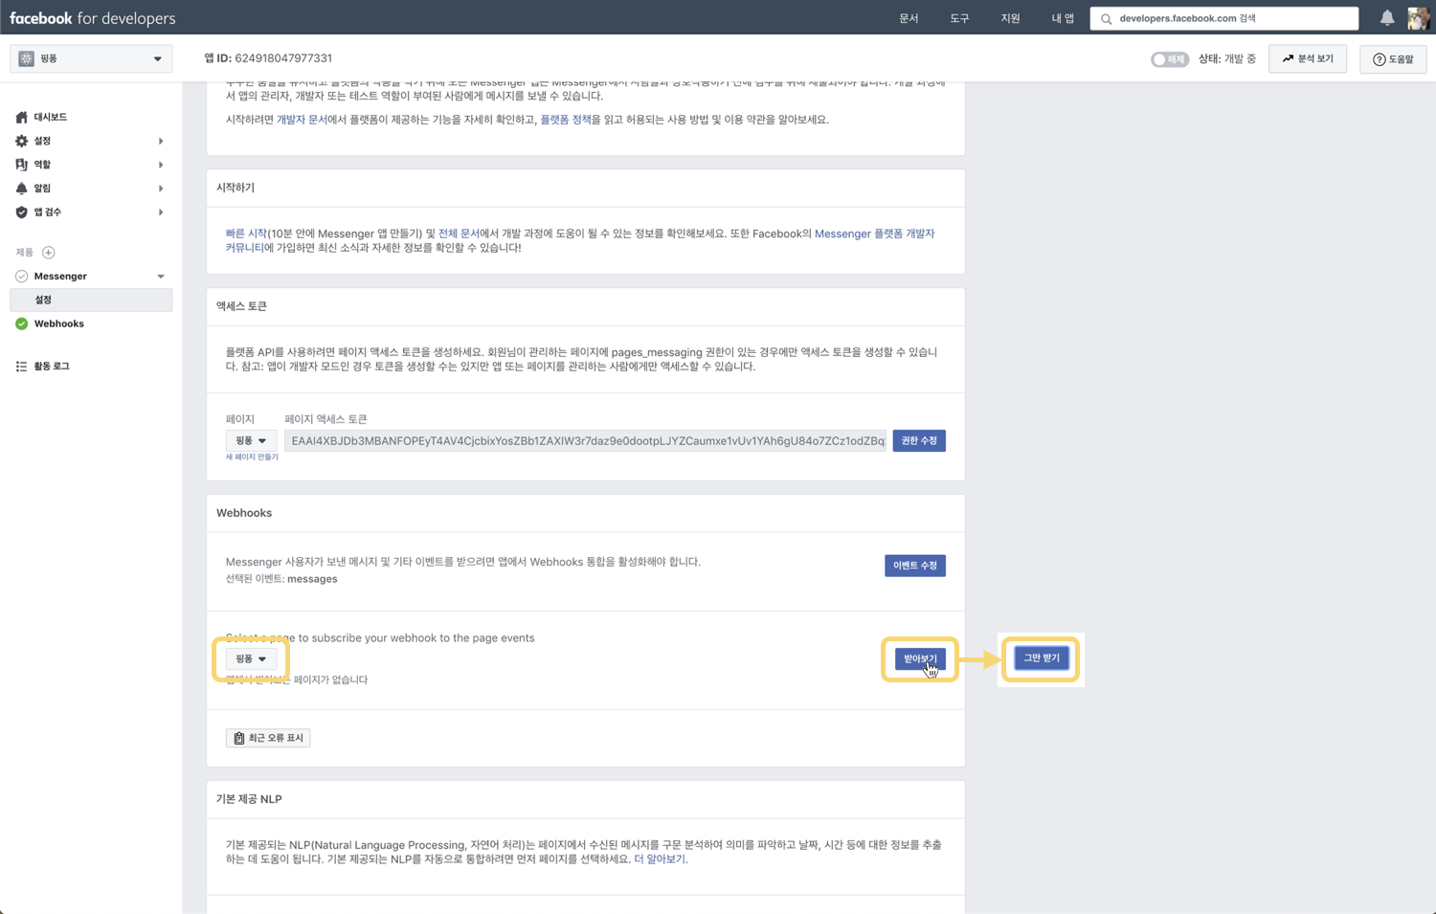Click the 받아보기 subscribe button
Viewport: 1436px width, 914px height.
pos(920,658)
